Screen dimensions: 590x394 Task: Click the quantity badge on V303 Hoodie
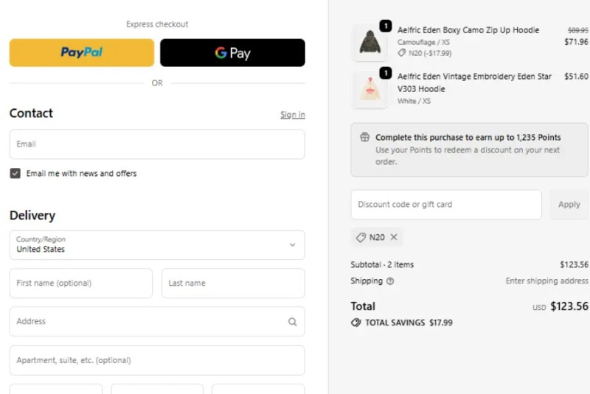(x=385, y=73)
